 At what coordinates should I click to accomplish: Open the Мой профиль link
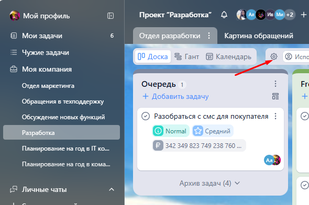pyautogui.click(x=46, y=16)
